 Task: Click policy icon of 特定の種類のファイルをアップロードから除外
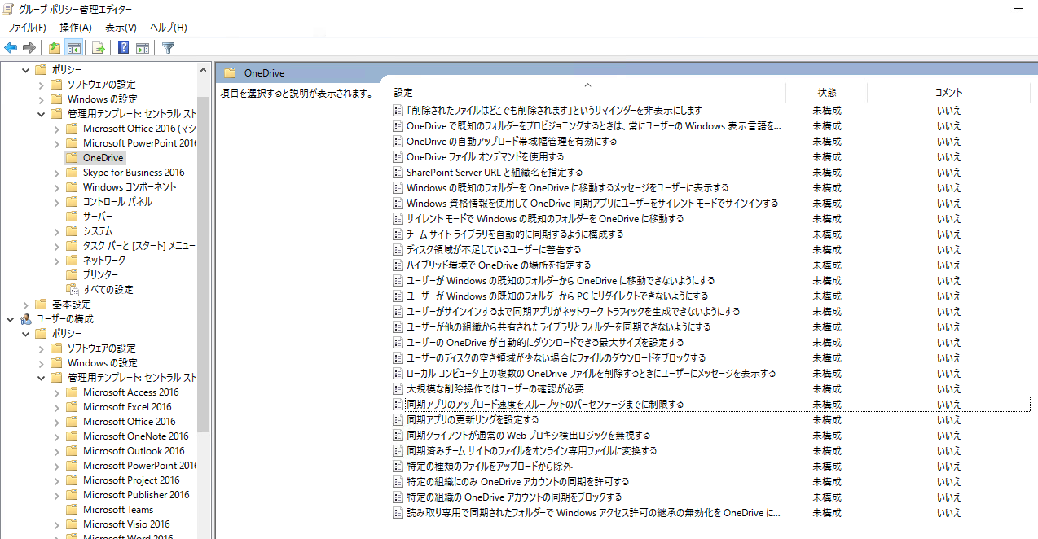[398, 467]
